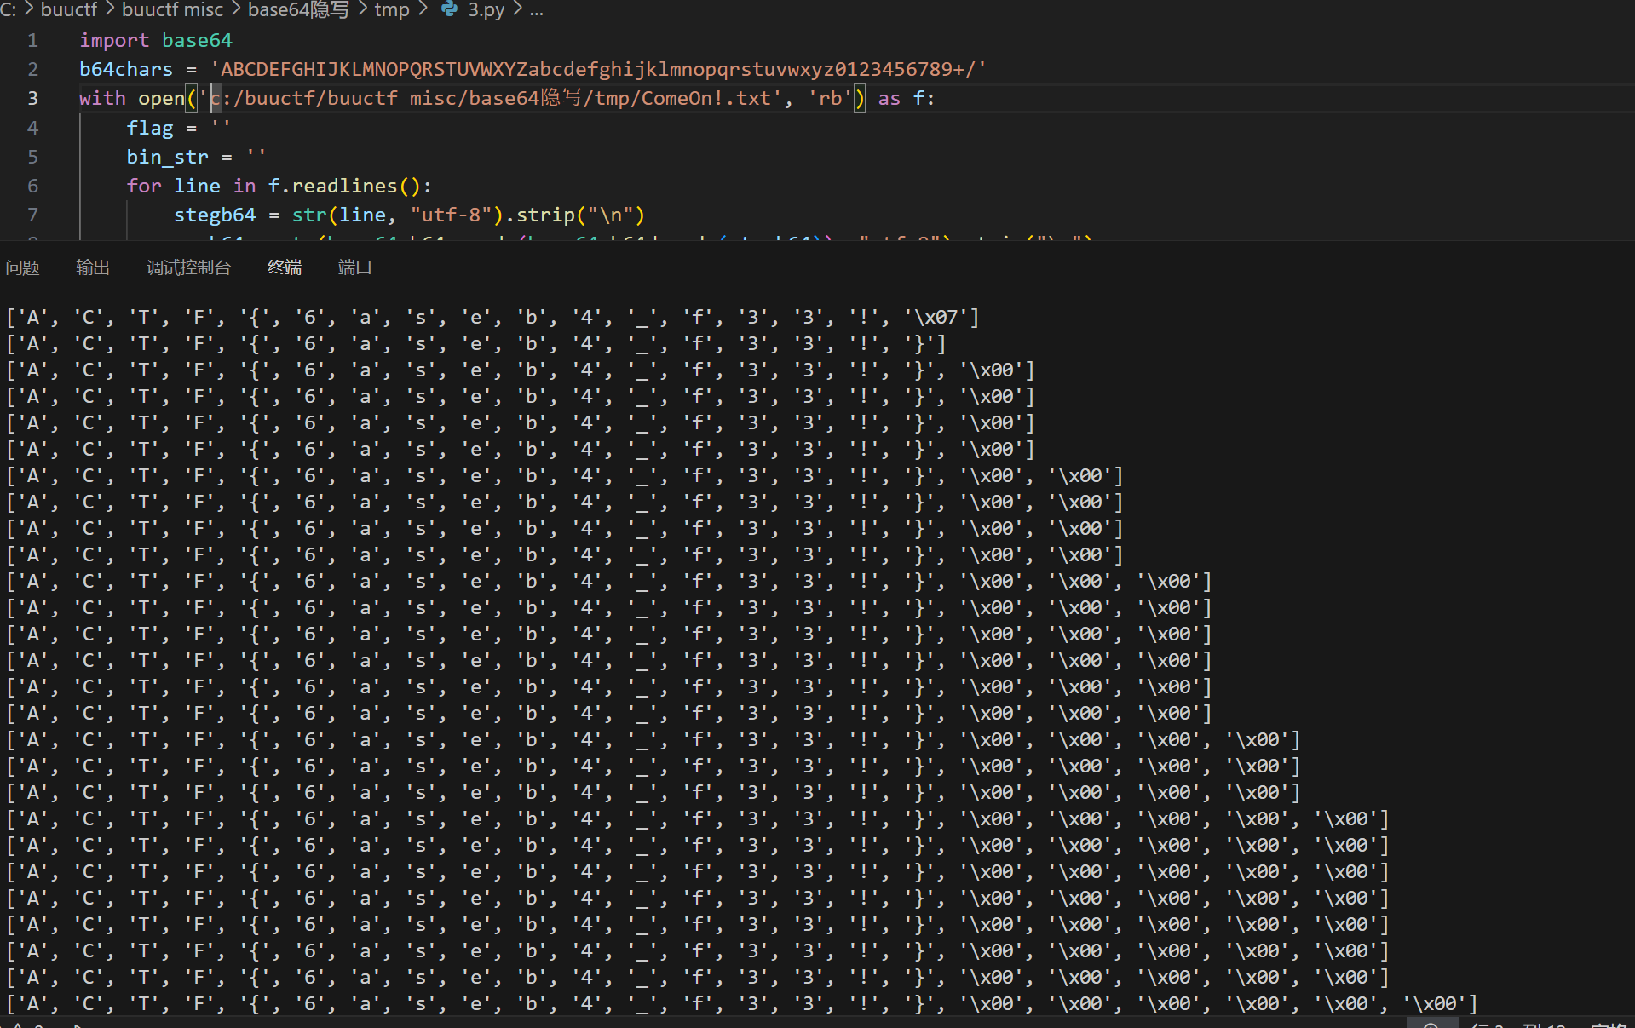Screen dimensions: 1635x1028
Task: Click line number 4 in the gutter
Action: pos(32,128)
